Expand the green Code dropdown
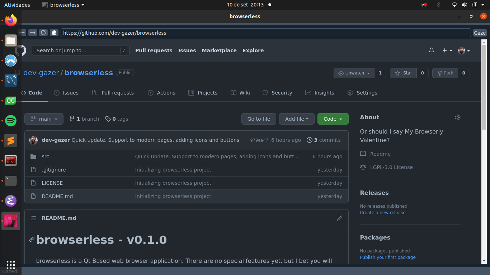This screenshot has height=275, width=490. (x=333, y=119)
